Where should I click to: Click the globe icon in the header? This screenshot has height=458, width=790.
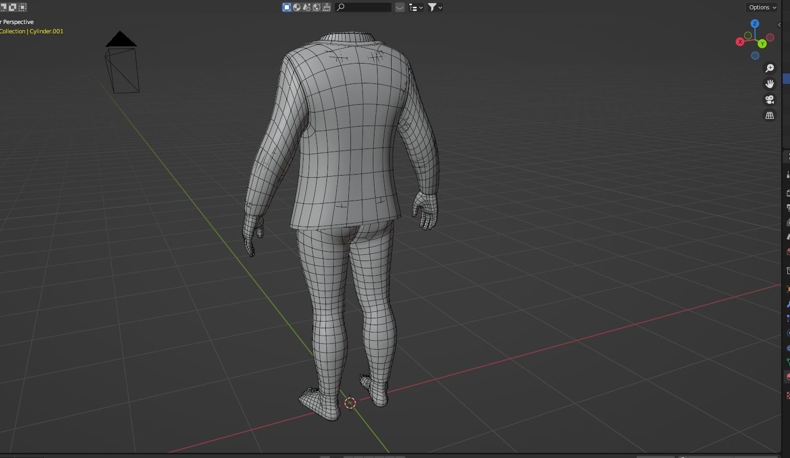tap(317, 7)
